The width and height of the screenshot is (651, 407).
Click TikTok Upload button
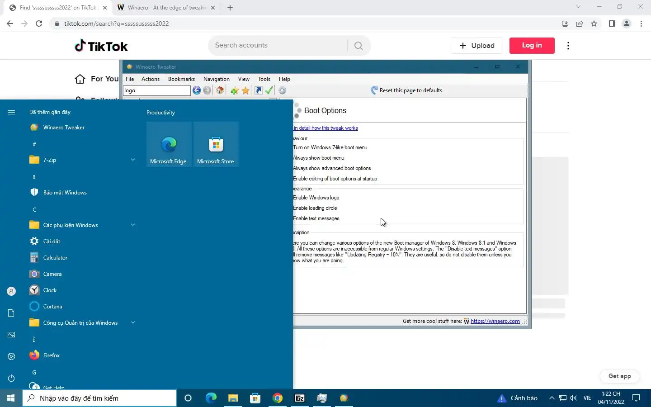coord(476,46)
